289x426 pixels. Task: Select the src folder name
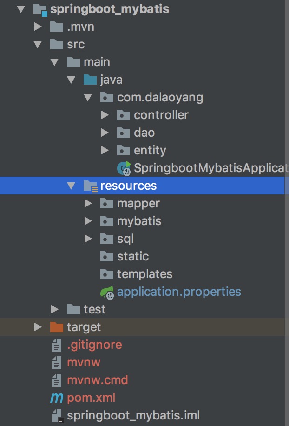(x=76, y=45)
